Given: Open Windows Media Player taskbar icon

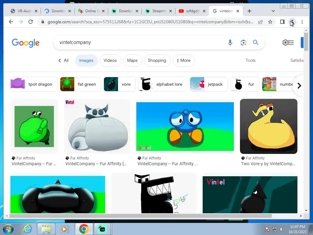Looking at the screenshot, I should (65, 229).
